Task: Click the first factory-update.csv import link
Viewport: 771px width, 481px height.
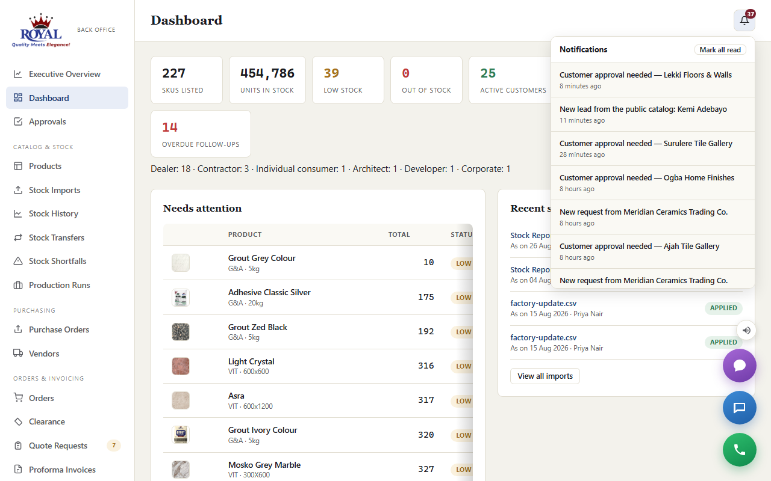Action: point(543,303)
